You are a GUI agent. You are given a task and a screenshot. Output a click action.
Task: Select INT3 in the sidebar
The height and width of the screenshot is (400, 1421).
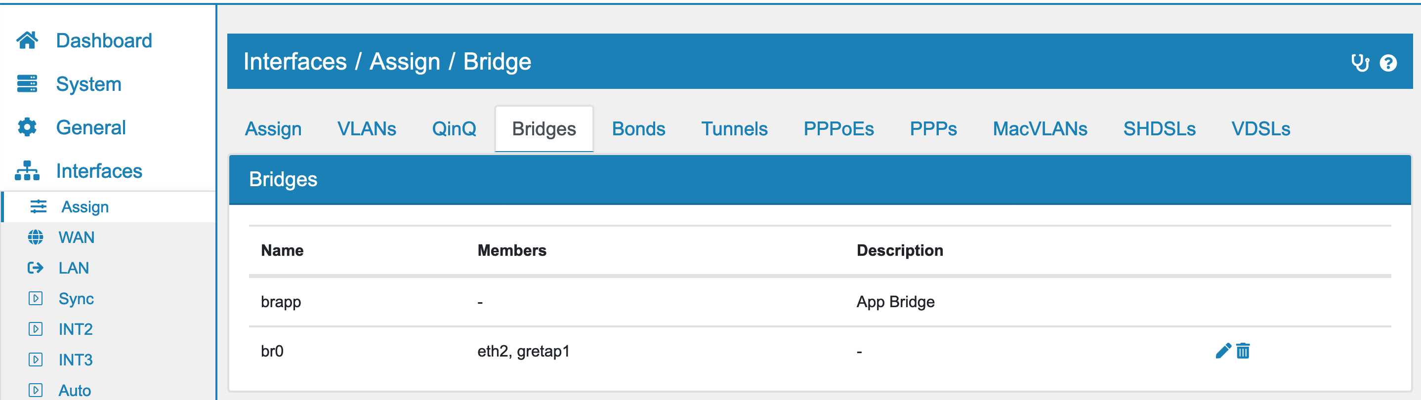(x=76, y=360)
